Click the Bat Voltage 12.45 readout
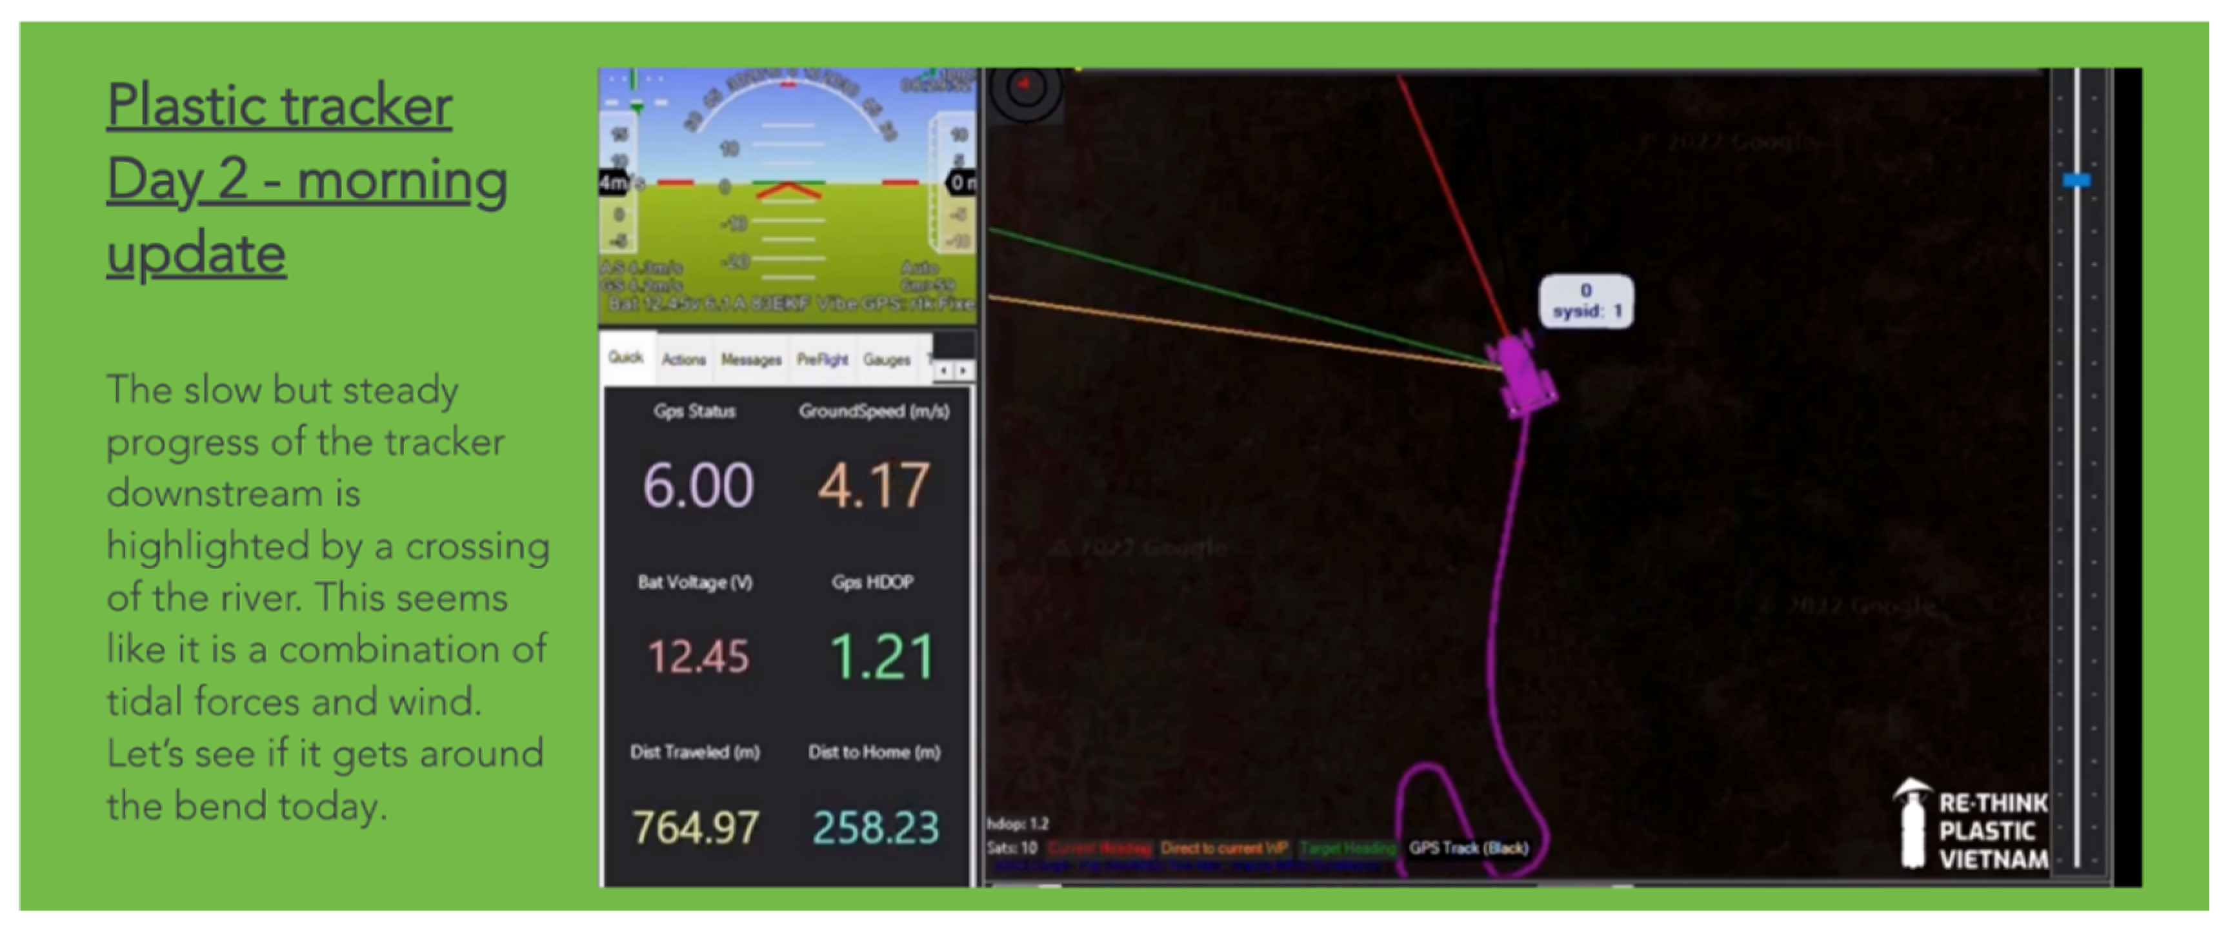 [x=697, y=656]
